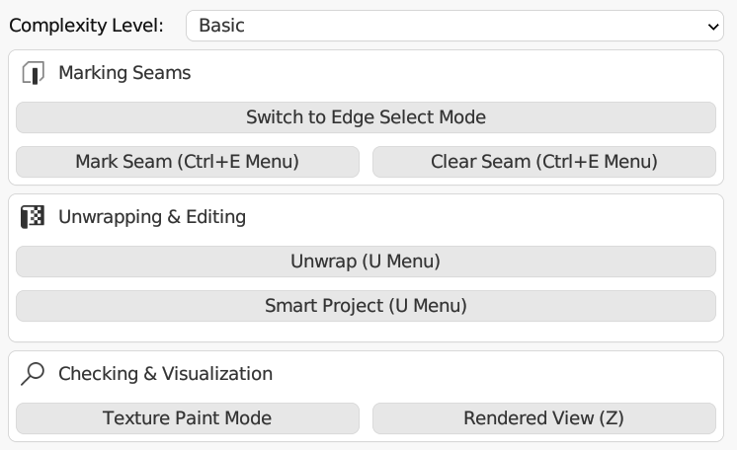This screenshot has width=737, height=450.
Task: Select the Basic value text in the combo box
Action: click(x=222, y=26)
